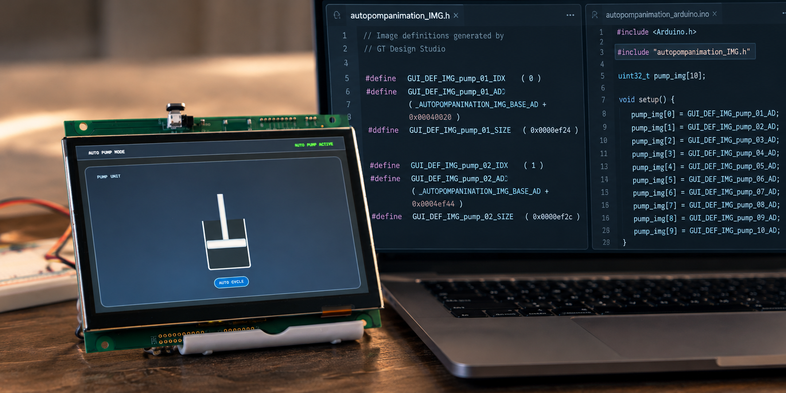Click the GUI_DEF_IMG_pump_01_SIZE define line
This screenshot has height=393, width=786.
[473, 130]
